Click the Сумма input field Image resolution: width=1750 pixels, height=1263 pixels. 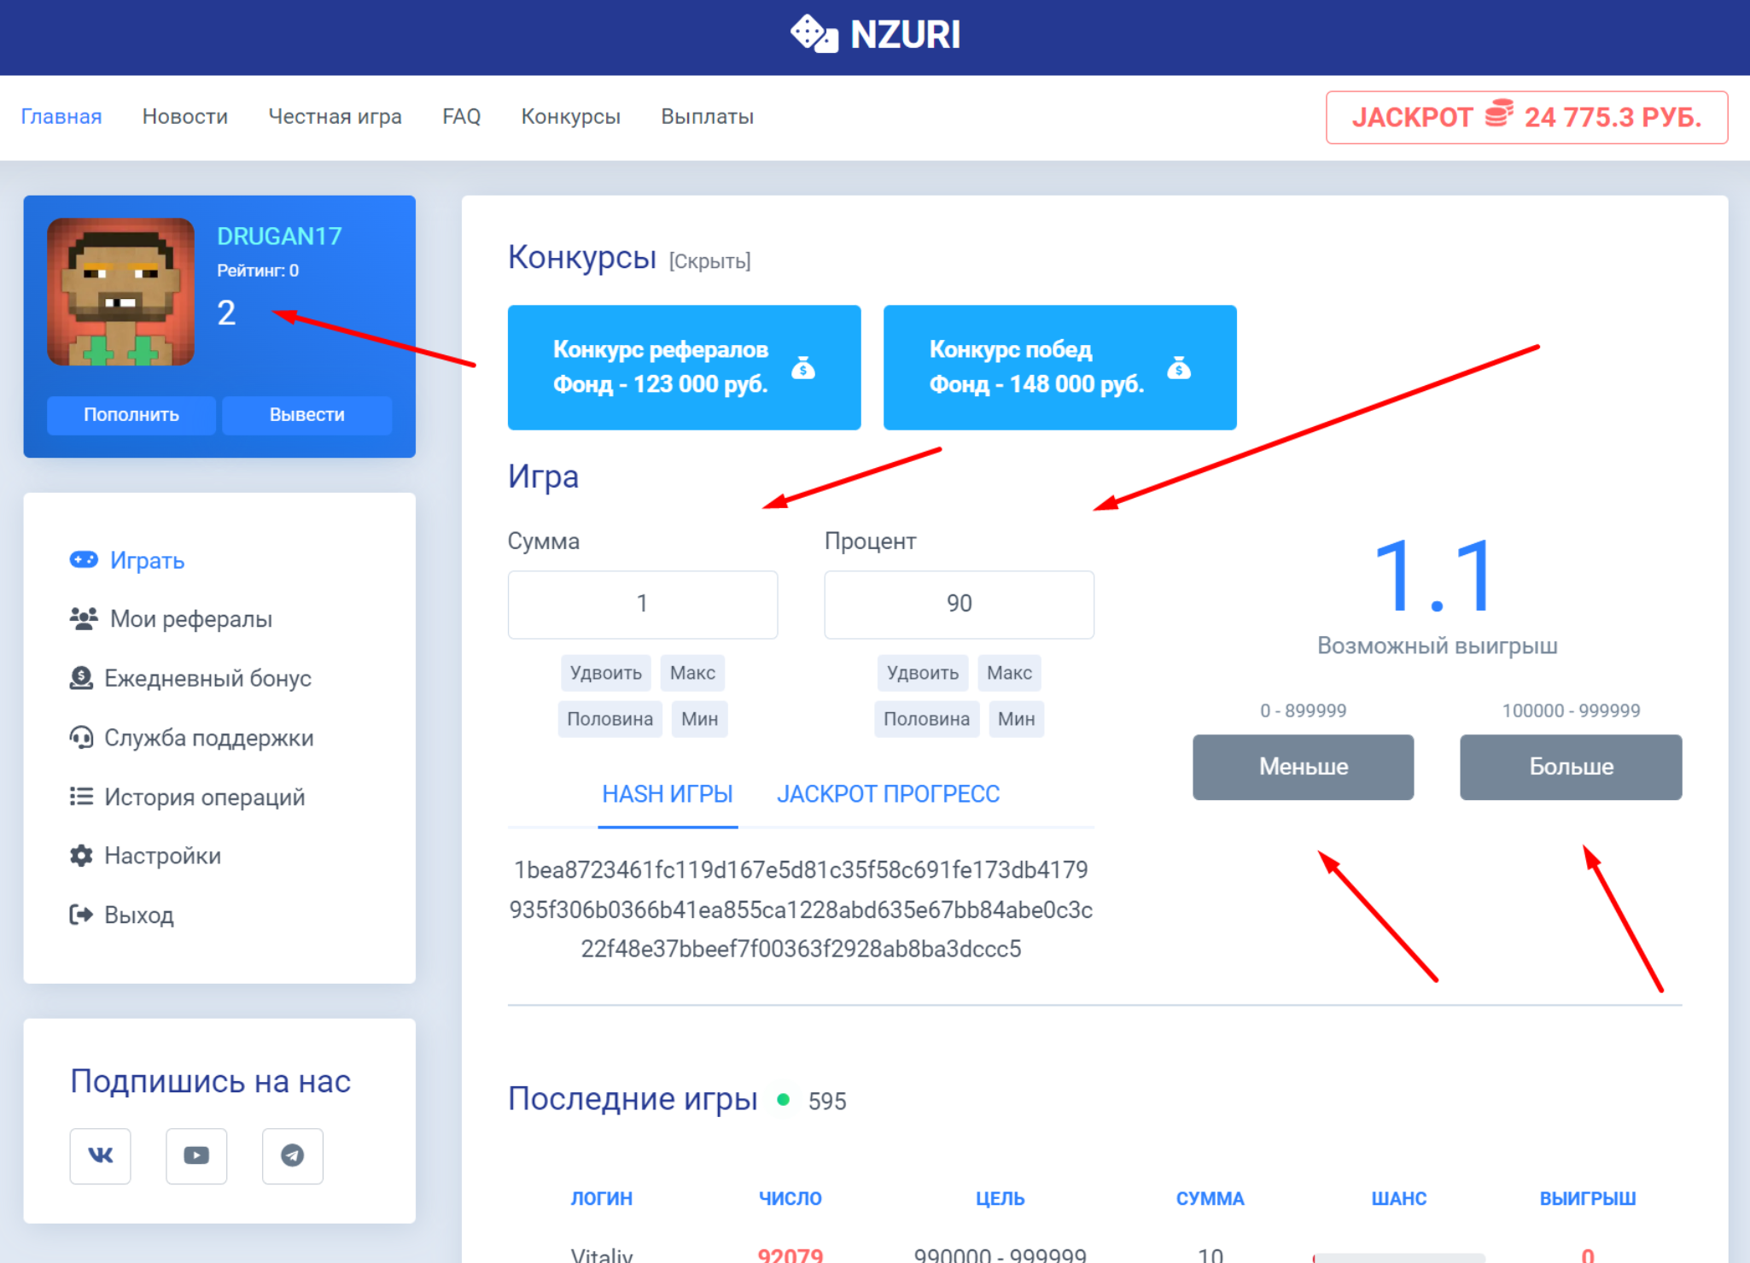tap(643, 604)
